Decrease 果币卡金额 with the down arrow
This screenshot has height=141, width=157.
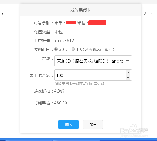128,77
